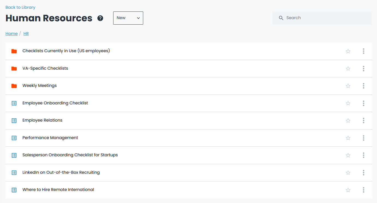Click the Employee Onboarding Checklist document icon

pos(14,103)
